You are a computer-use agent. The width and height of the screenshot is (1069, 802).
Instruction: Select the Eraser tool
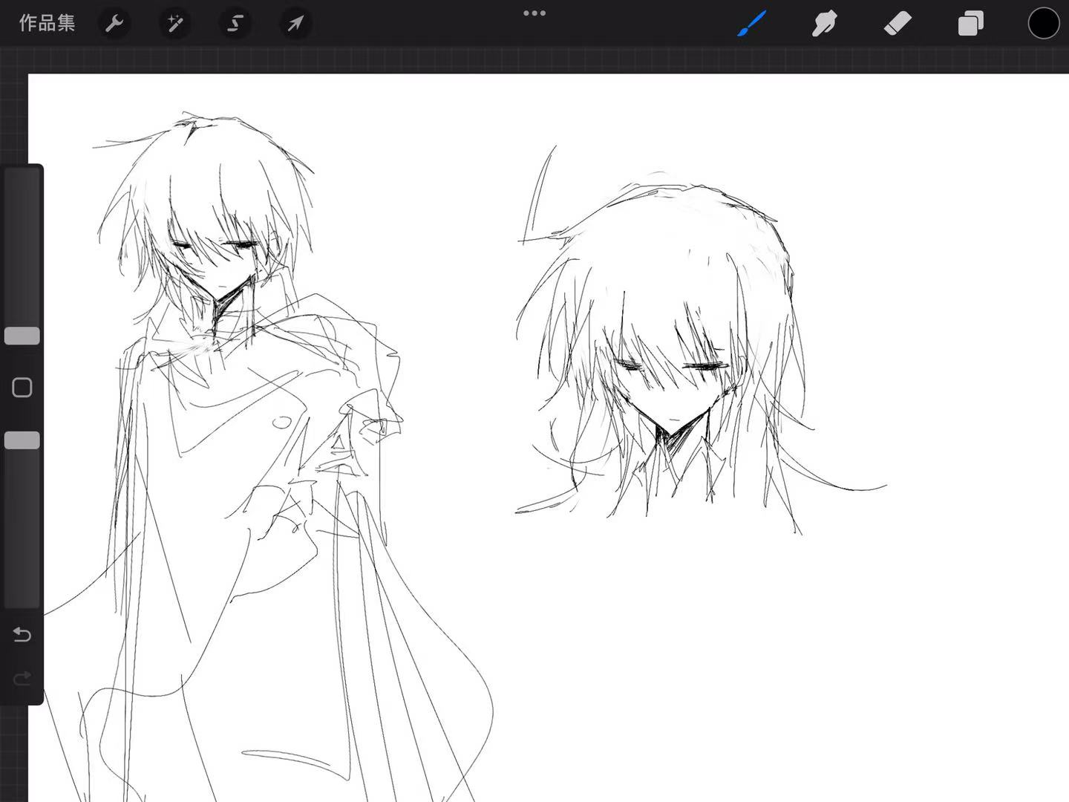[x=898, y=23]
